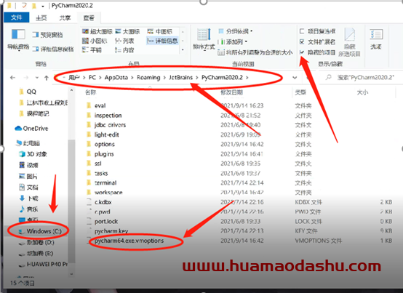403x293 pixels.
Task: Open 文档 Documents in the sidebar
Action: pyautogui.click(x=29, y=187)
